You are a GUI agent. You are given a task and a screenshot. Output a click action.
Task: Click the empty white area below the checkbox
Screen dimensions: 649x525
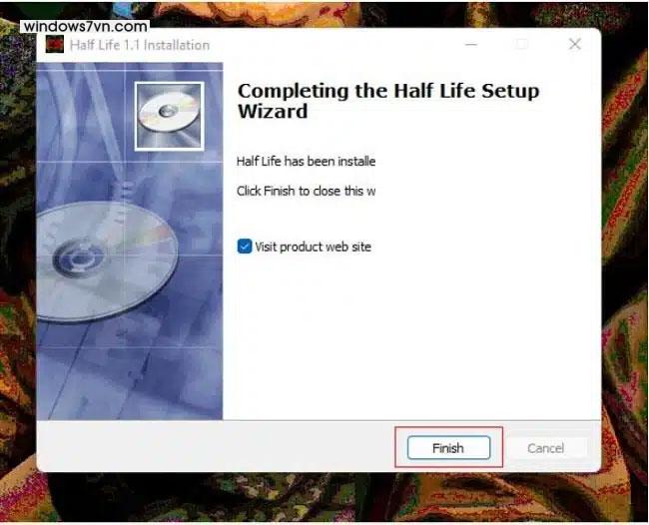pyautogui.click(x=411, y=335)
